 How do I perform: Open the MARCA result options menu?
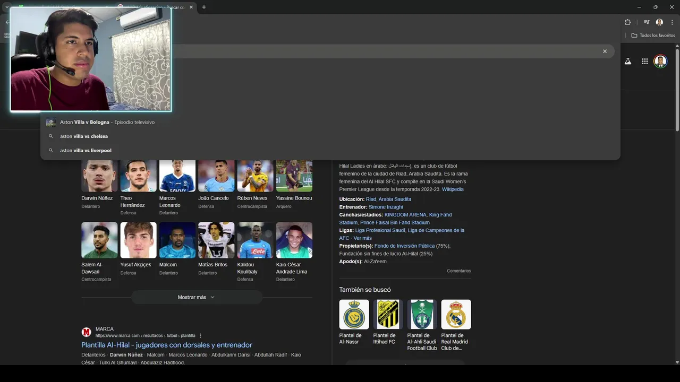(x=200, y=336)
